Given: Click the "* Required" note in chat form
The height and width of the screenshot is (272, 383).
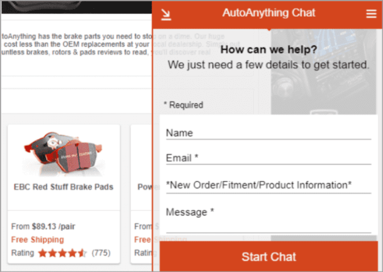Looking at the screenshot, I should tap(183, 105).
